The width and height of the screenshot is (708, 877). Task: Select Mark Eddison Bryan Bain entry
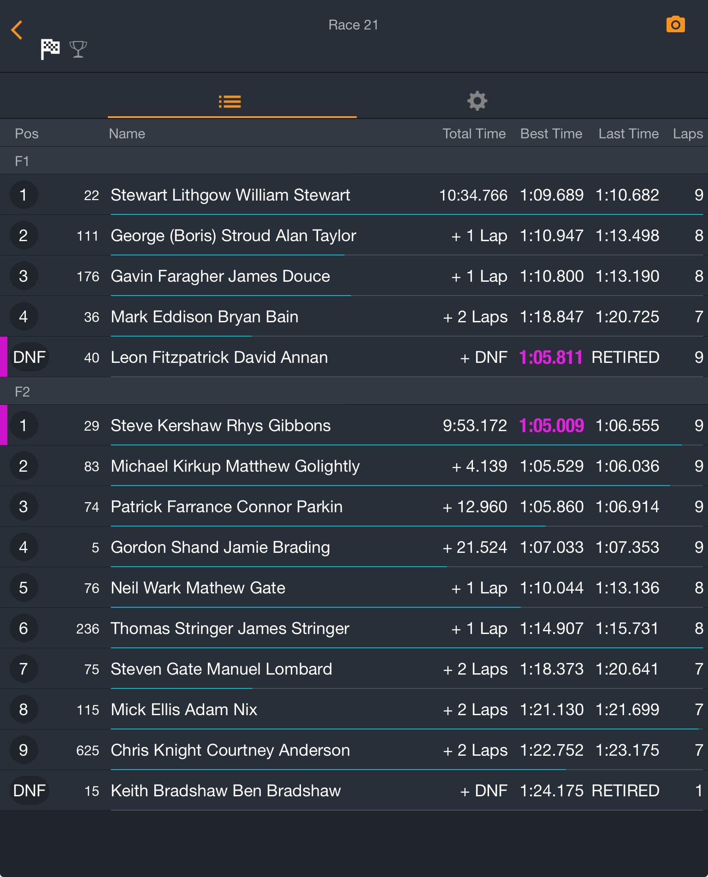coord(354,317)
